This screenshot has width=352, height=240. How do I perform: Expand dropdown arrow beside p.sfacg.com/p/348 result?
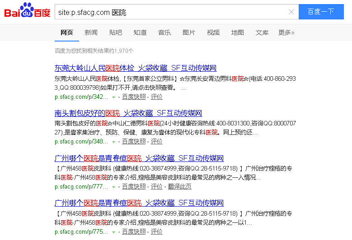click(x=114, y=142)
